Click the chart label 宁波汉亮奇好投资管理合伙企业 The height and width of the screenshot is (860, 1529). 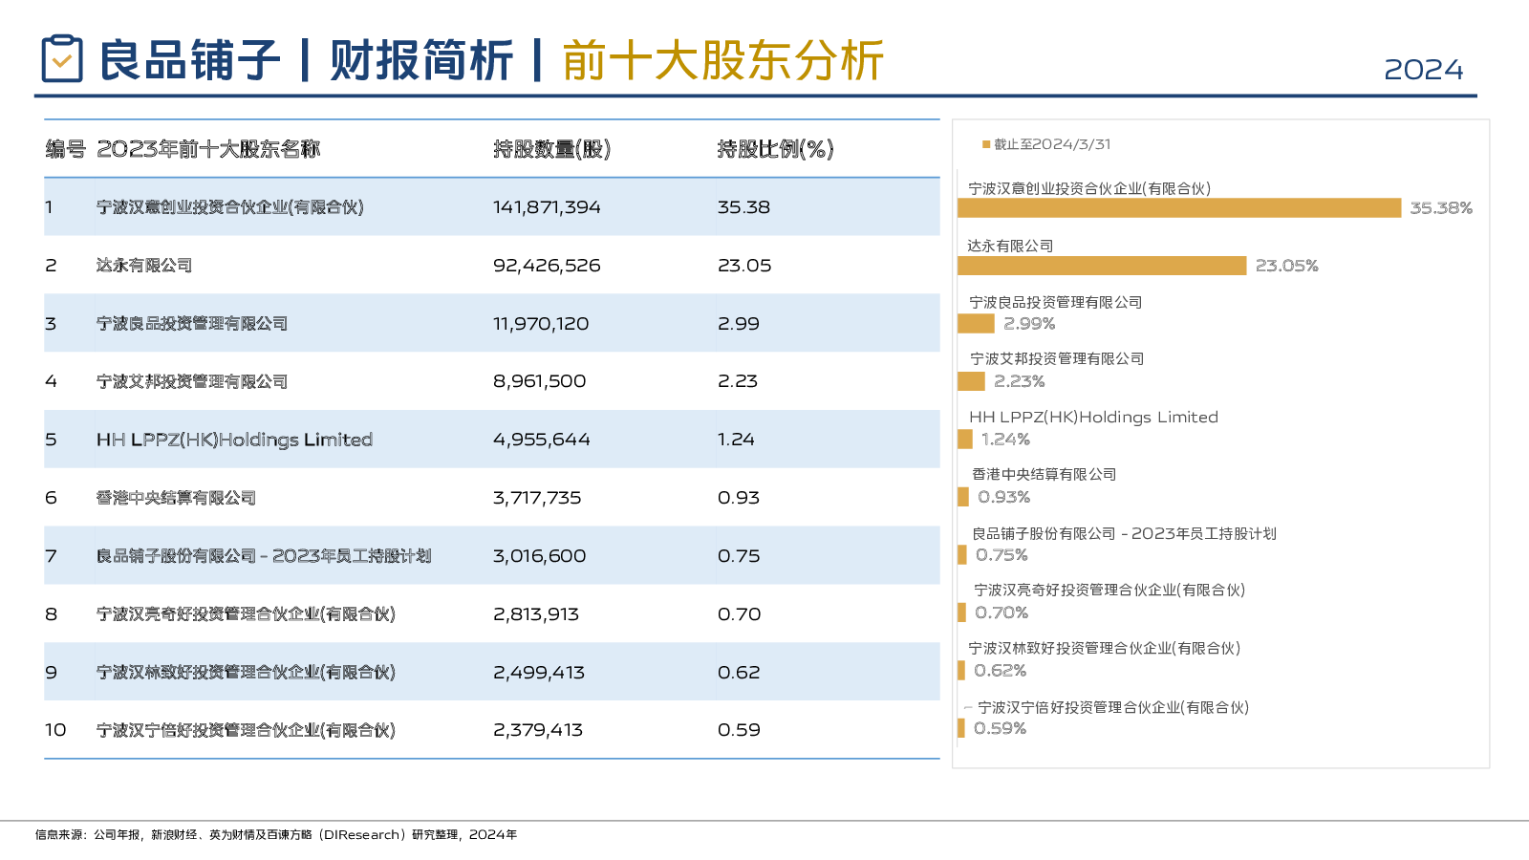click(x=1109, y=591)
